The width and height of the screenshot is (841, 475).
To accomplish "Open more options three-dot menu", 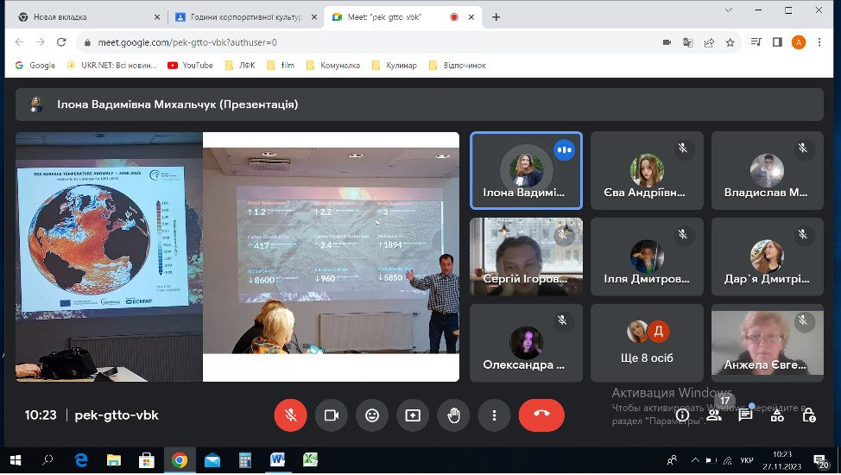I will [494, 415].
